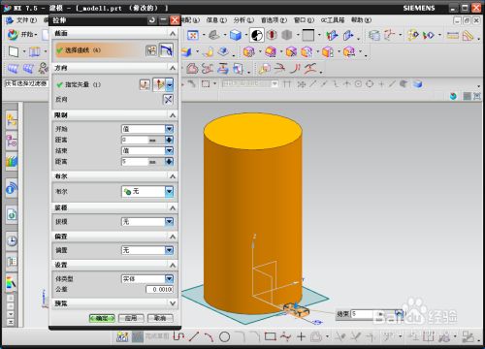485x349 pixels.
Task: Open the Help menu
Action: (x=361, y=20)
